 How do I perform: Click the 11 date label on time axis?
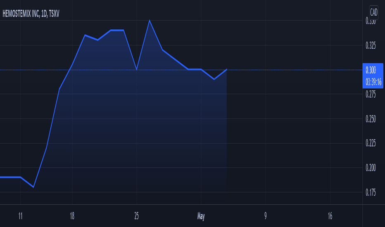pyautogui.click(x=20, y=216)
